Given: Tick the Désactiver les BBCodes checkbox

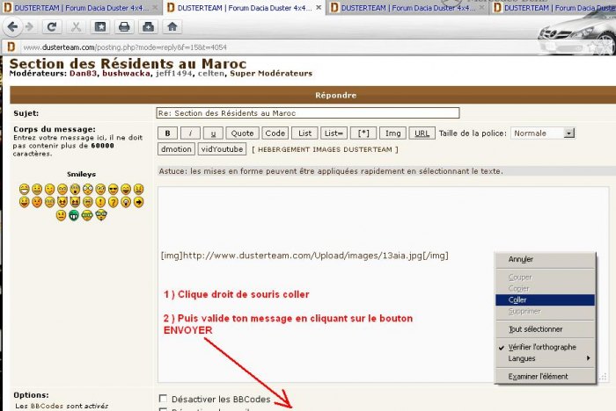Looking at the screenshot, I should [163, 399].
